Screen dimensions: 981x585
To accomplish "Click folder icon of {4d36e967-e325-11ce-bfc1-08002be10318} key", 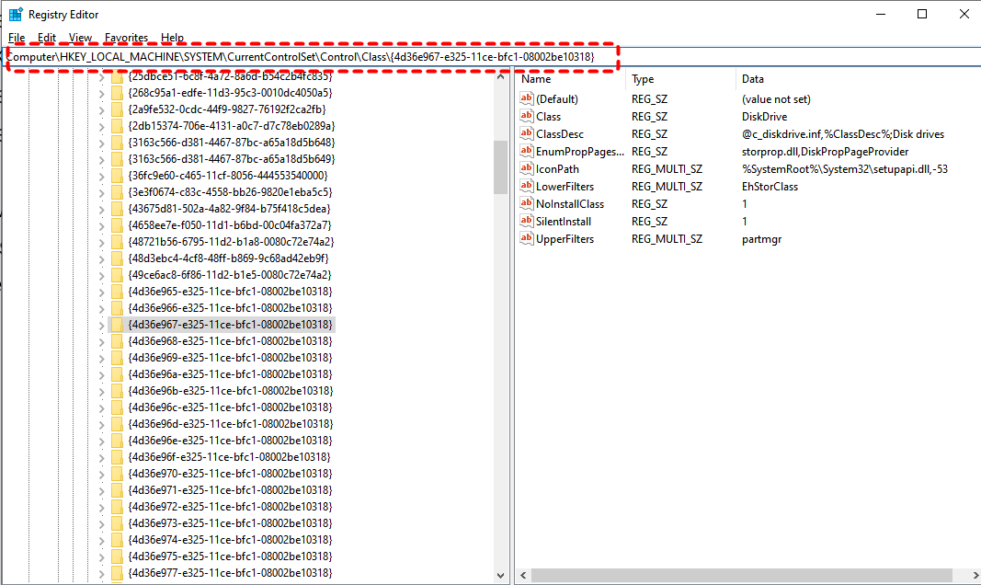I will pos(117,325).
